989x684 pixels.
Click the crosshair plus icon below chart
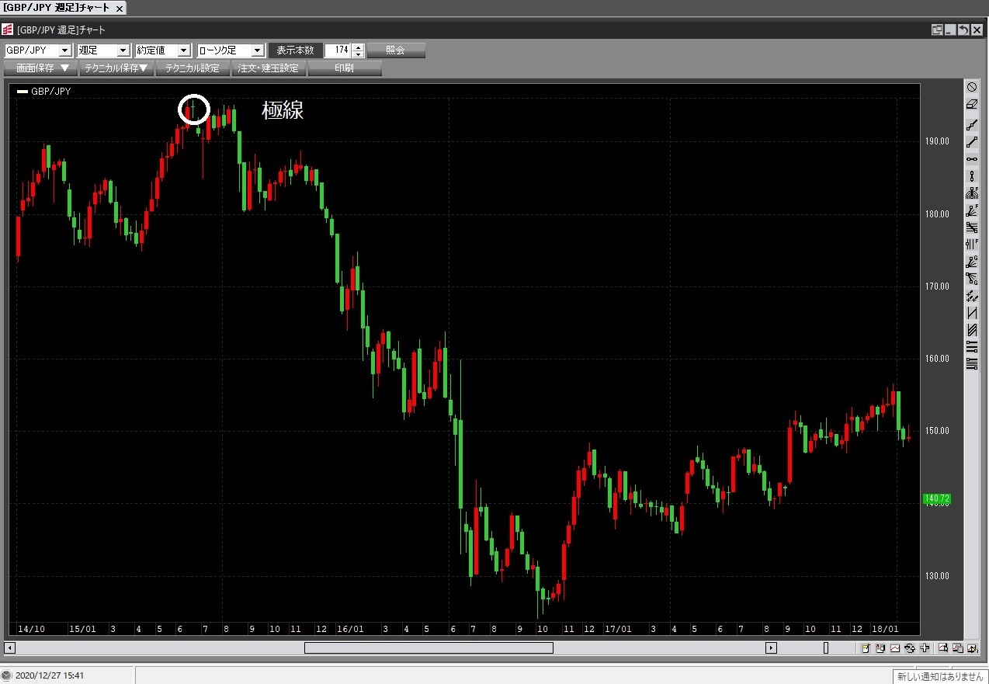[x=925, y=648]
